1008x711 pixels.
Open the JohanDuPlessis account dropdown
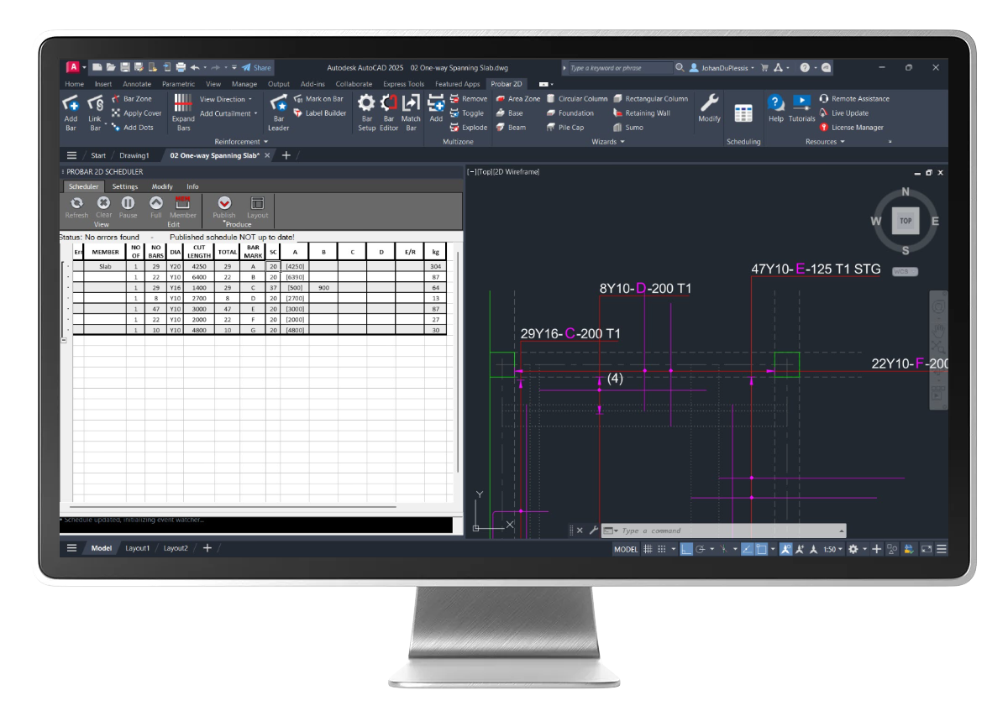[x=722, y=68]
